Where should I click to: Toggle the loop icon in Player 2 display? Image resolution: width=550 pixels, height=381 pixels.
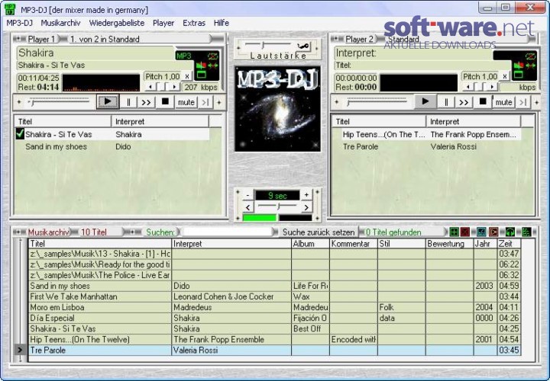click(530, 56)
